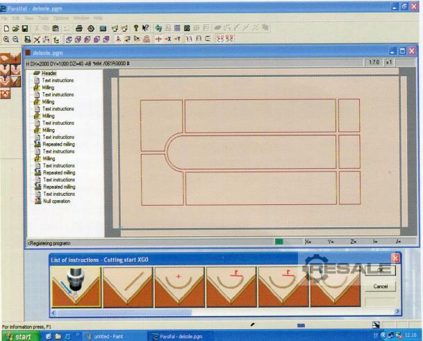Confirm the instruction list with OK
423x341 pixels.
tap(381, 270)
